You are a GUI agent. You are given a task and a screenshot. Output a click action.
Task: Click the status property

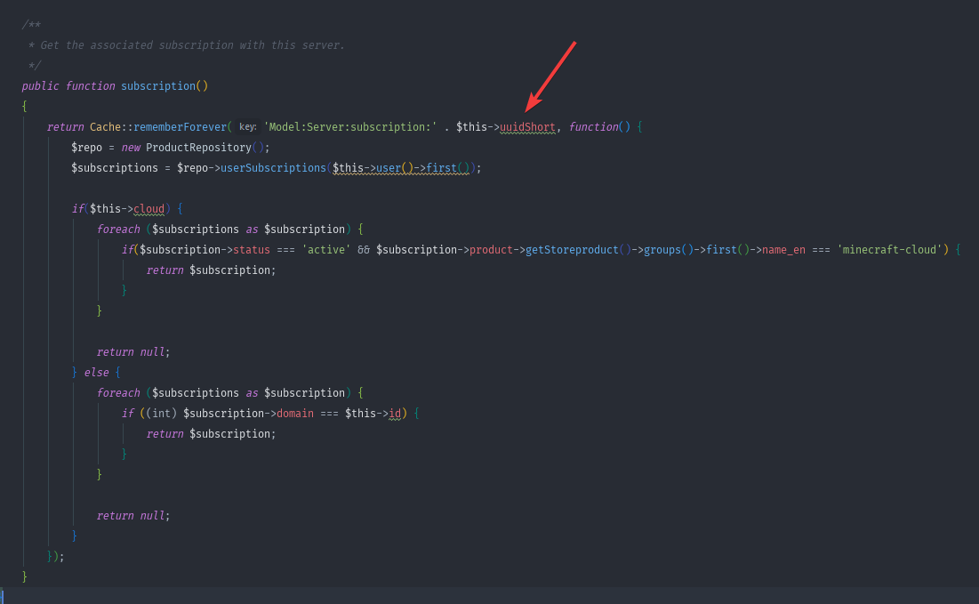(252, 250)
